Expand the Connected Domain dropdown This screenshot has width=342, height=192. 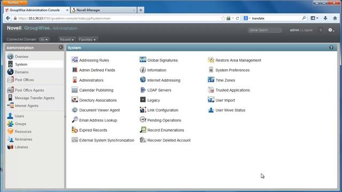point(44,39)
